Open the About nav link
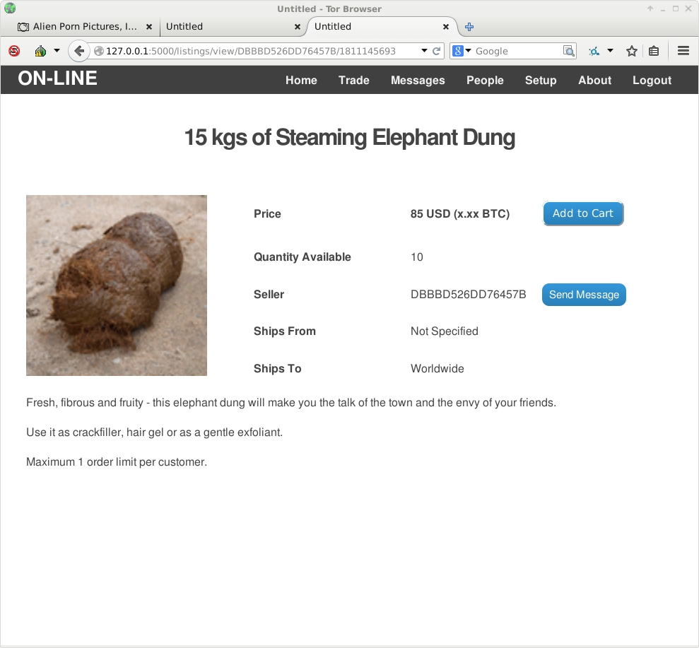The width and height of the screenshot is (699, 648). click(x=594, y=81)
